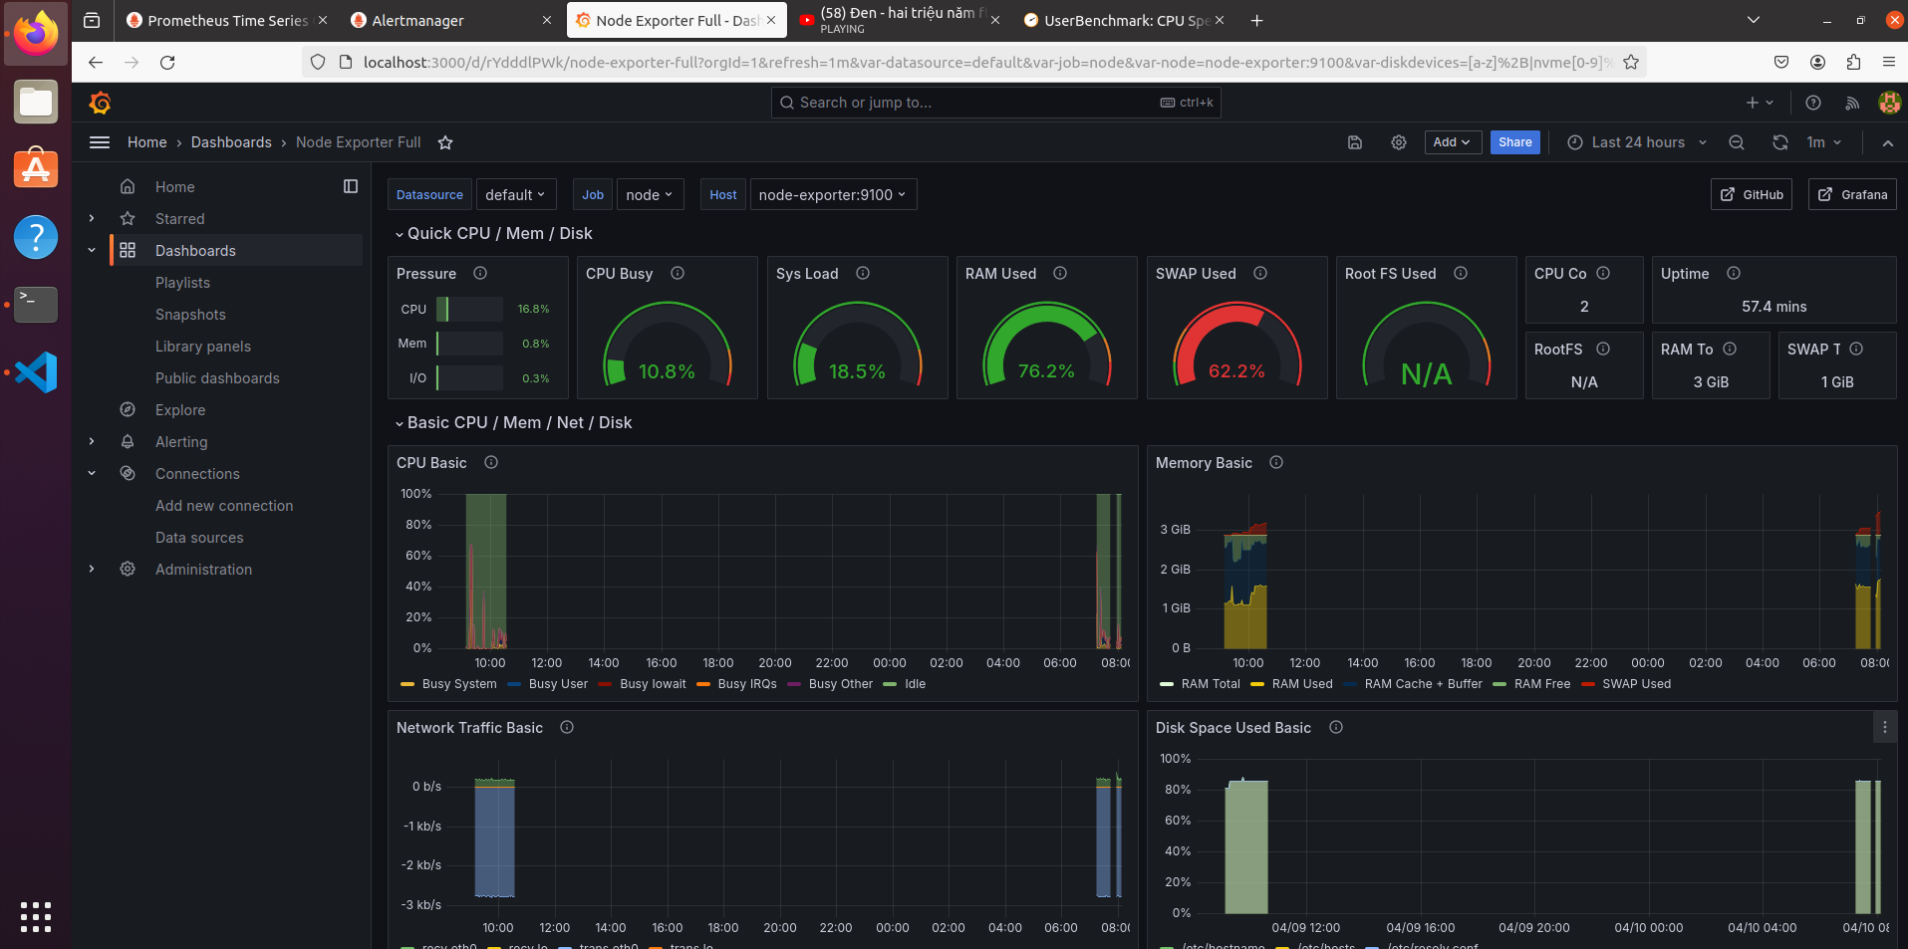Viewport: 1908px width, 949px height.
Task: Show info for the SWAP Used panel
Action: pos(1260,273)
